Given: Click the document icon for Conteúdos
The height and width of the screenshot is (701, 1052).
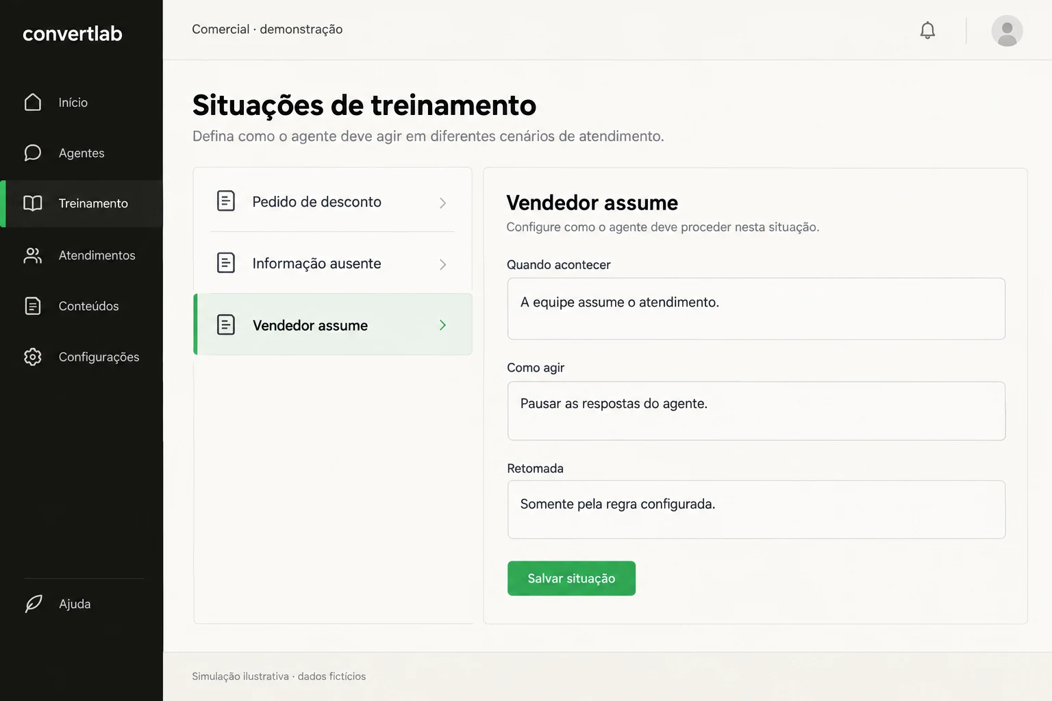Looking at the screenshot, I should (x=33, y=306).
